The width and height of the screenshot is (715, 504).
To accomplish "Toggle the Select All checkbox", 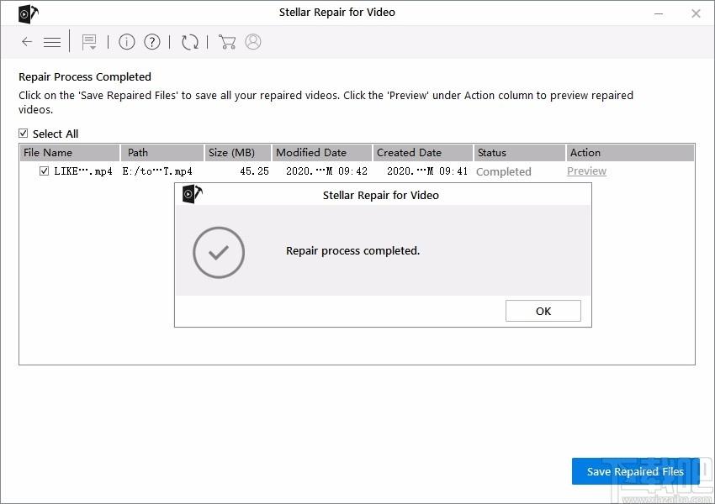I will [x=24, y=134].
